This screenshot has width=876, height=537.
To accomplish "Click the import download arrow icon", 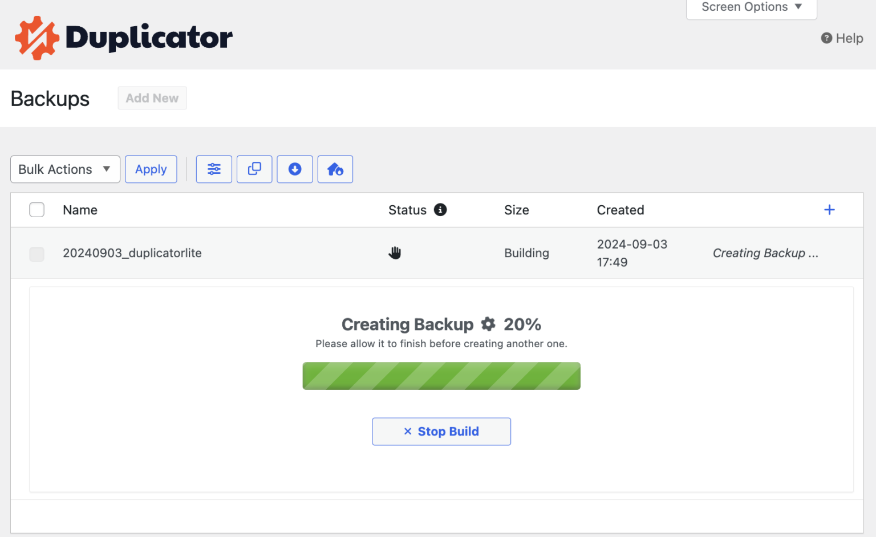I will [x=295, y=169].
